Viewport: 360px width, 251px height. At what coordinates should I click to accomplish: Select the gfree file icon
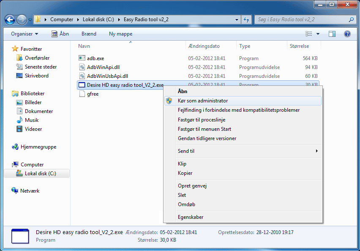[x=82, y=94]
